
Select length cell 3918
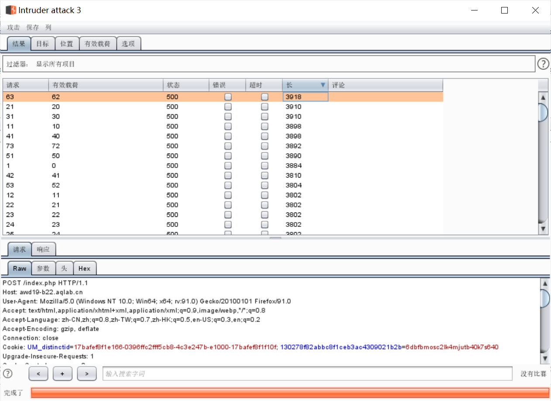(305, 97)
